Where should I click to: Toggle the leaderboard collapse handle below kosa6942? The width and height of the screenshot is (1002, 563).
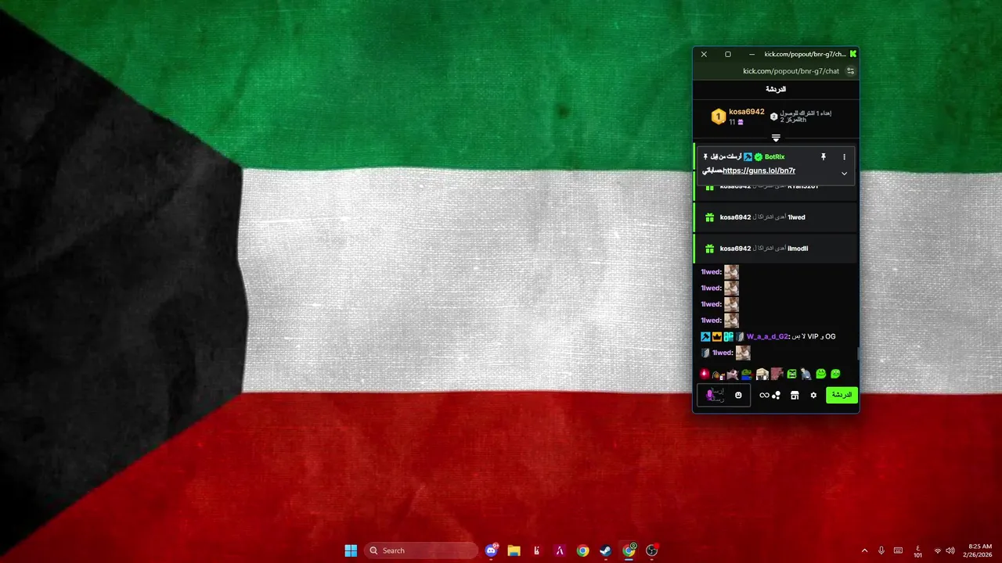(x=776, y=138)
